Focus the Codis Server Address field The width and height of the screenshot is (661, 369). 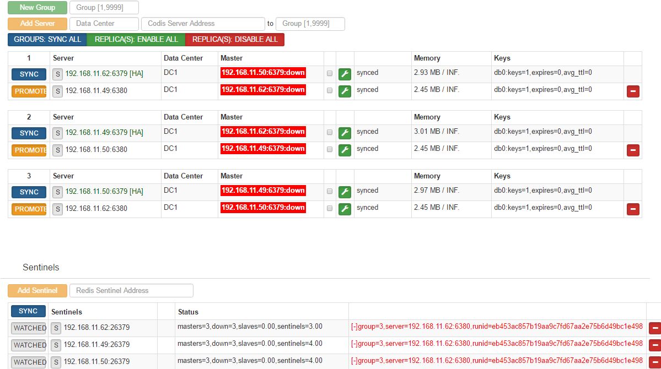coord(203,24)
